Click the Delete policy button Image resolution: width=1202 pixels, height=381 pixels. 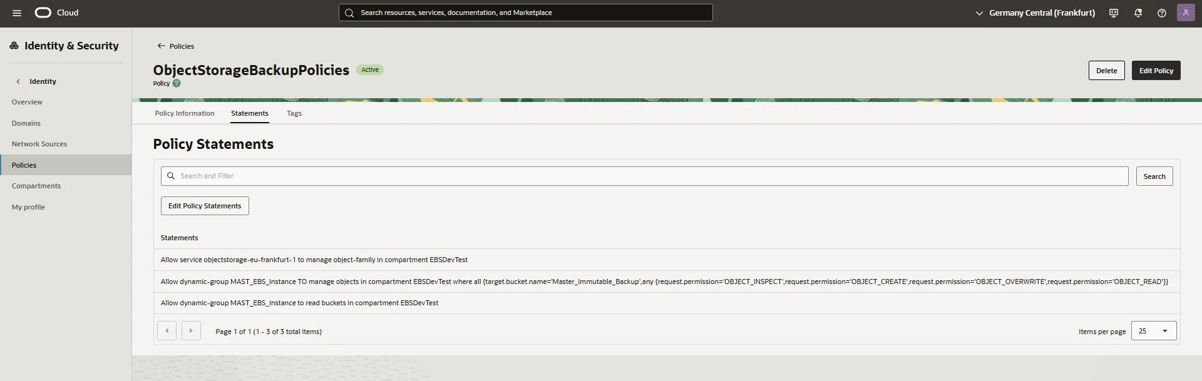(x=1106, y=71)
